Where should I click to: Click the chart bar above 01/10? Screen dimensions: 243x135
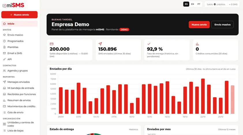point(78,98)
